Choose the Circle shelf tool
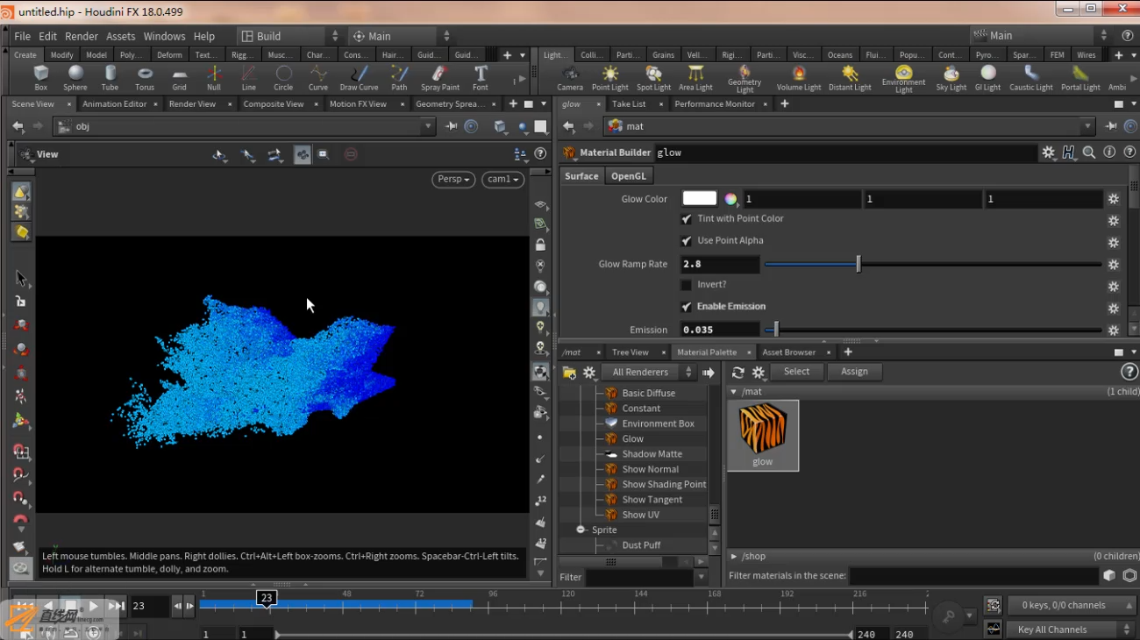 (283, 78)
